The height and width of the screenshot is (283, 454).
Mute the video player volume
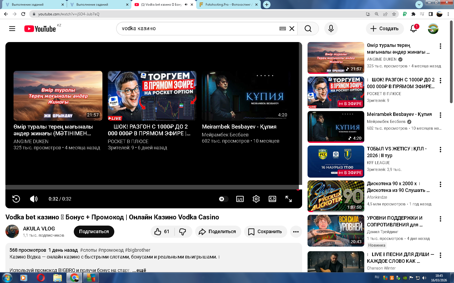[x=34, y=199]
